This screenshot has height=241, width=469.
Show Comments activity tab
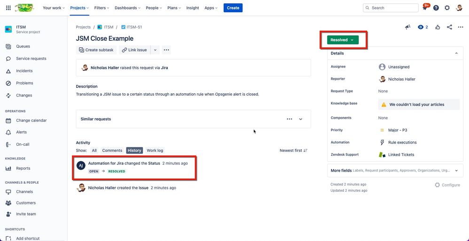112,151
